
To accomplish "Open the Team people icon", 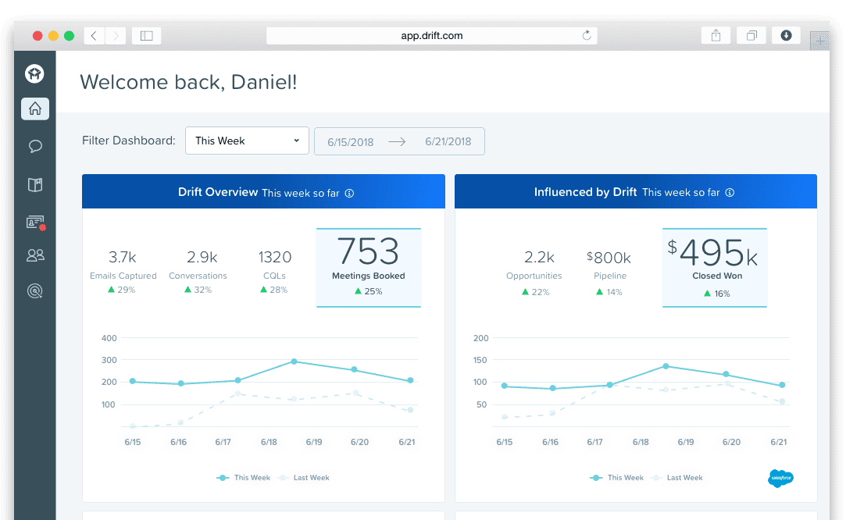I will pos(35,255).
